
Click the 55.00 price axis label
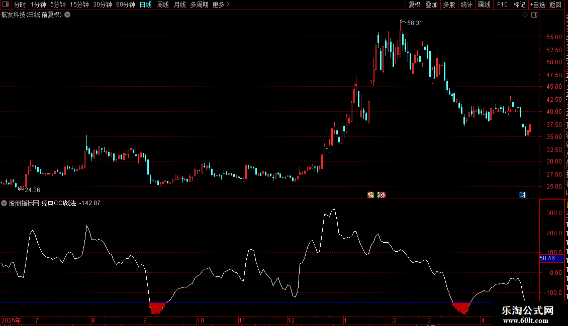click(554, 37)
